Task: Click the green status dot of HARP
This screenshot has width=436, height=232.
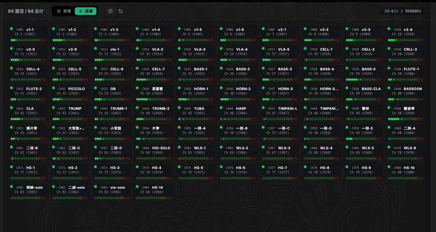Action: point(221,108)
